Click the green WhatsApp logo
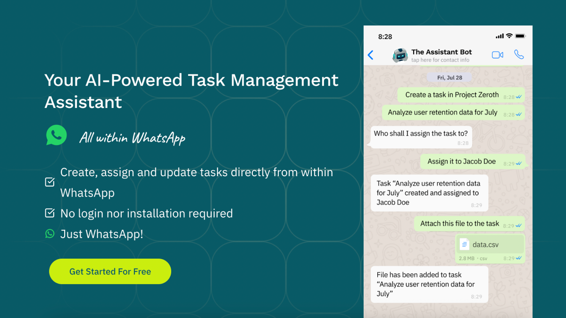Image resolution: width=566 pixels, height=318 pixels. [56, 135]
